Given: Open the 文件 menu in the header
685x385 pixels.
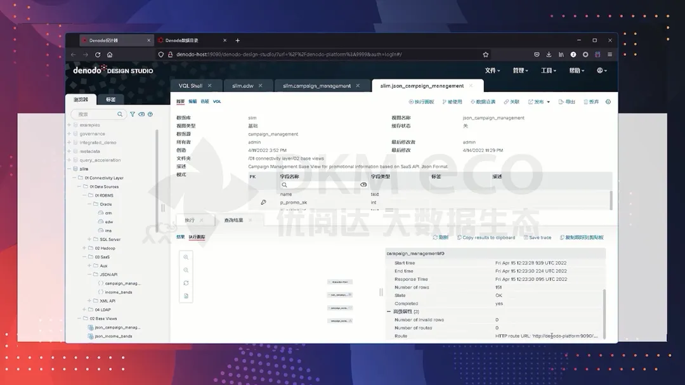Looking at the screenshot, I should click(x=492, y=70).
